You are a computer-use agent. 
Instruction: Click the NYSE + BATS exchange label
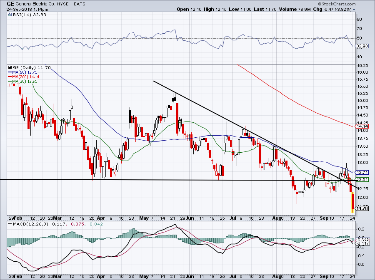pyautogui.click(x=72, y=4)
